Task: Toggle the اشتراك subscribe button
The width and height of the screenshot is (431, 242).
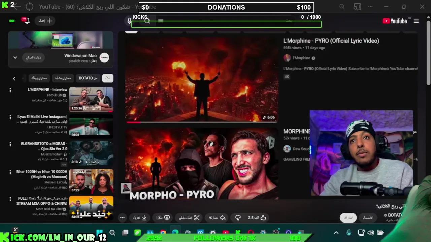Action: click(x=348, y=218)
